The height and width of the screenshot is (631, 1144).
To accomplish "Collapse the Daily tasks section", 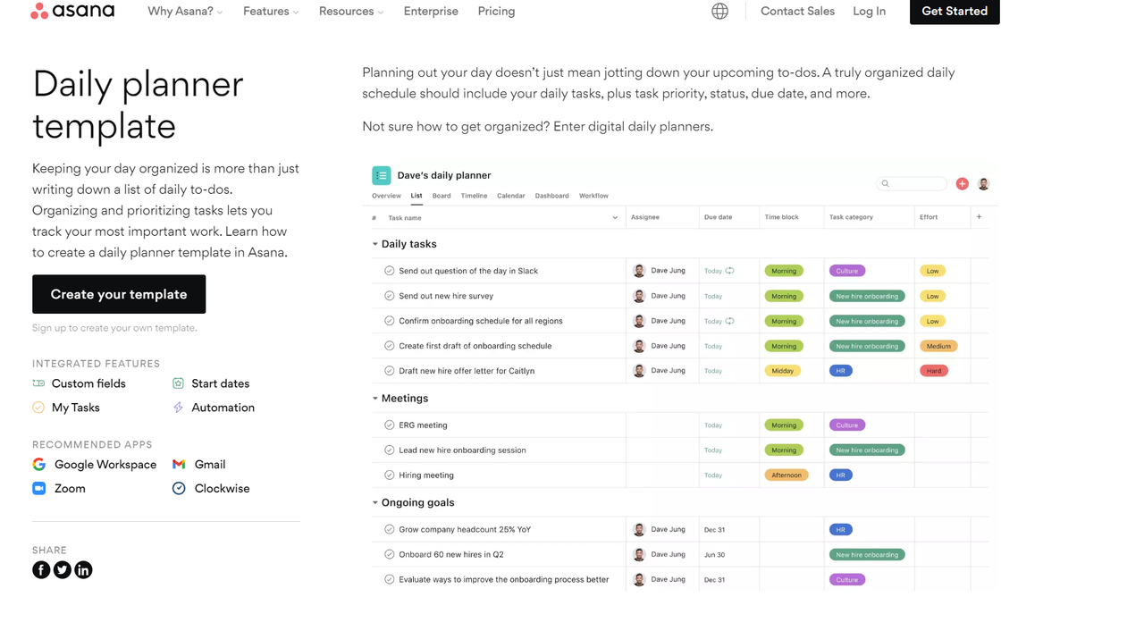I will point(375,244).
